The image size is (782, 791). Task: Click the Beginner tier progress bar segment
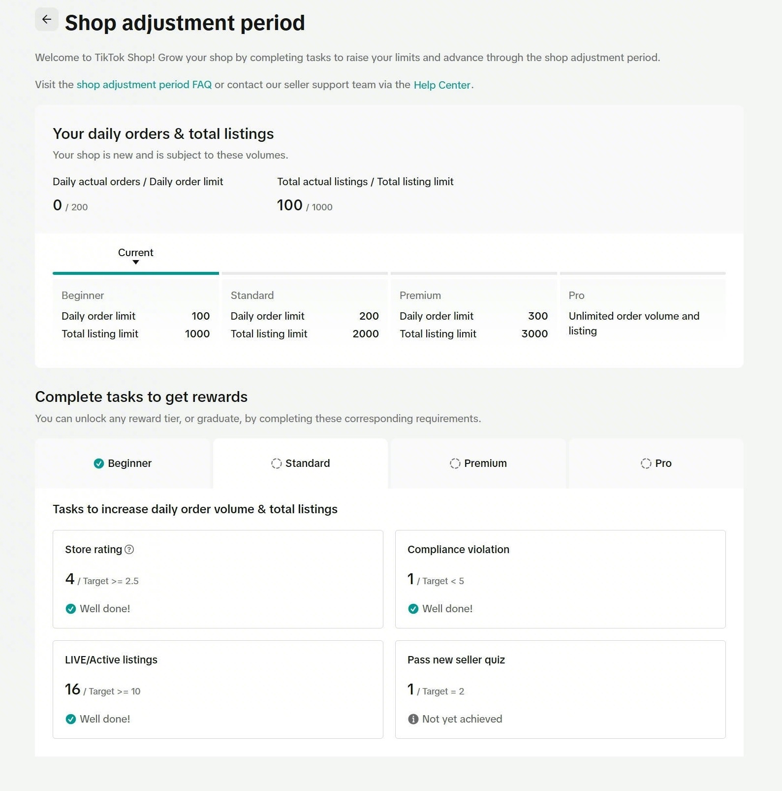pyautogui.click(x=136, y=273)
